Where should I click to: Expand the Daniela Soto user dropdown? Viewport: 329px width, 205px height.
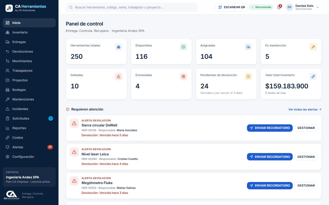(317, 7)
